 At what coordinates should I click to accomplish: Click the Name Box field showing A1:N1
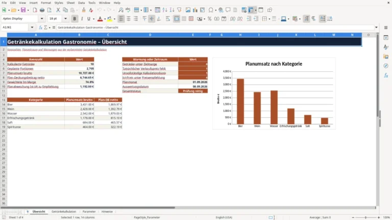click(x=15, y=28)
